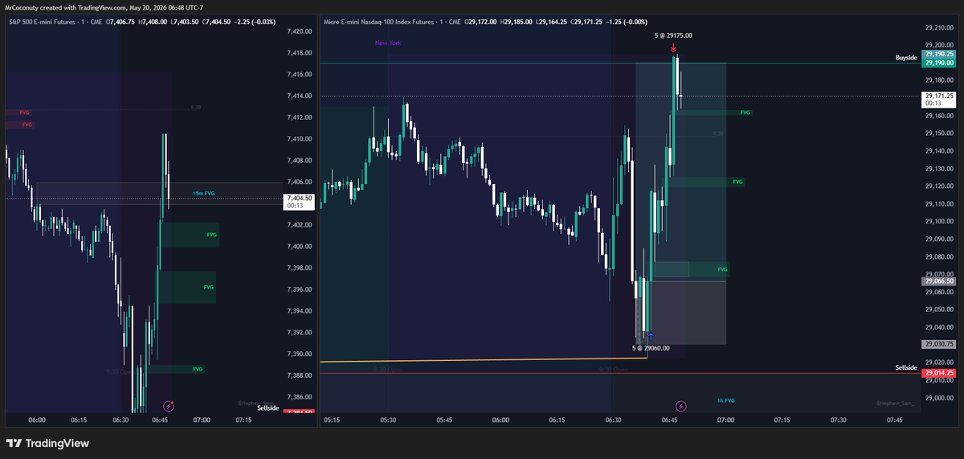
Task: Click the '5 @ 29060.00' trade label
Action: (x=651, y=348)
